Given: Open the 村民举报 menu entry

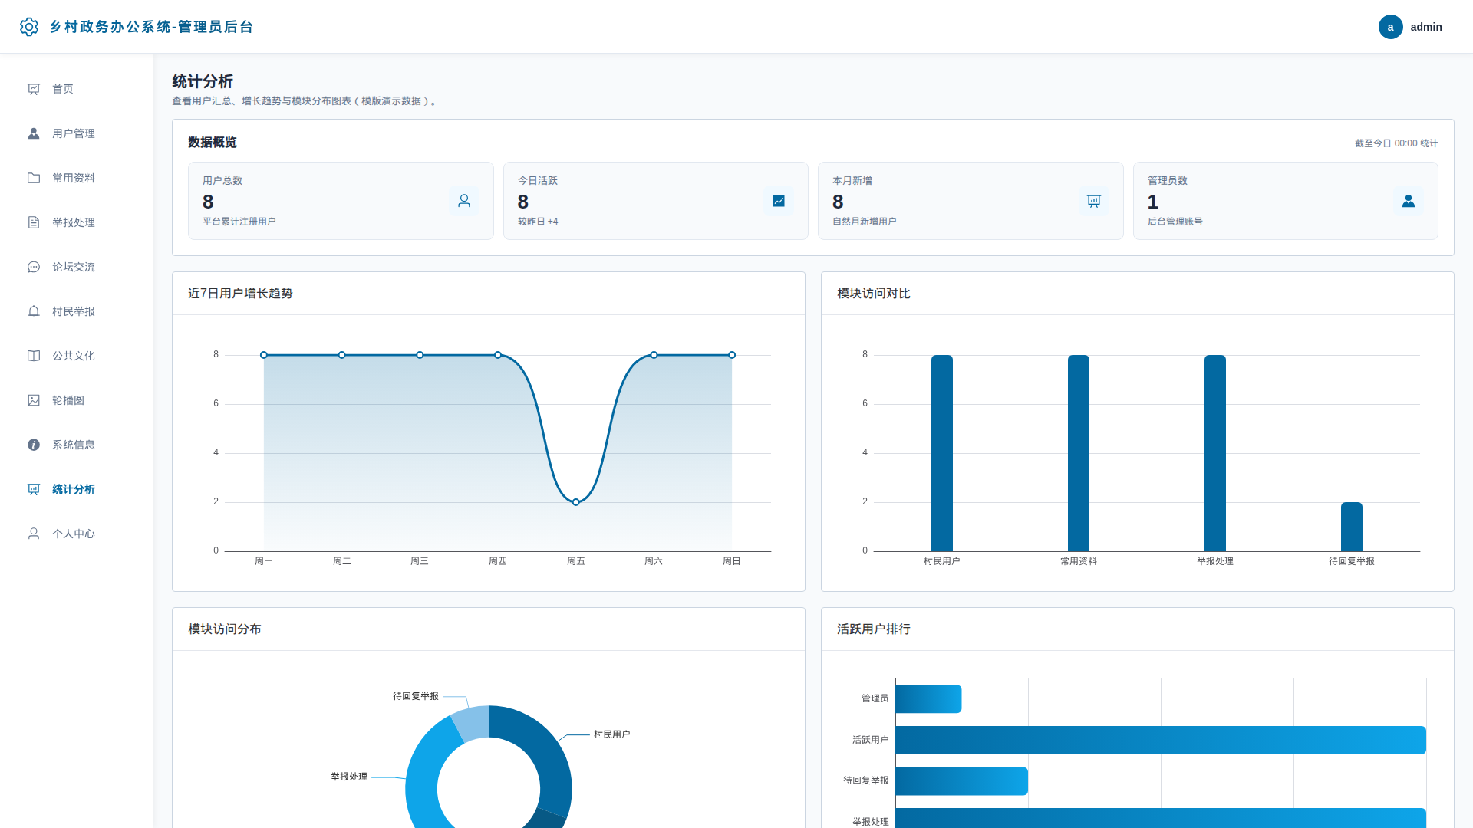Looking at the screenshot, I should click(77, 311).
